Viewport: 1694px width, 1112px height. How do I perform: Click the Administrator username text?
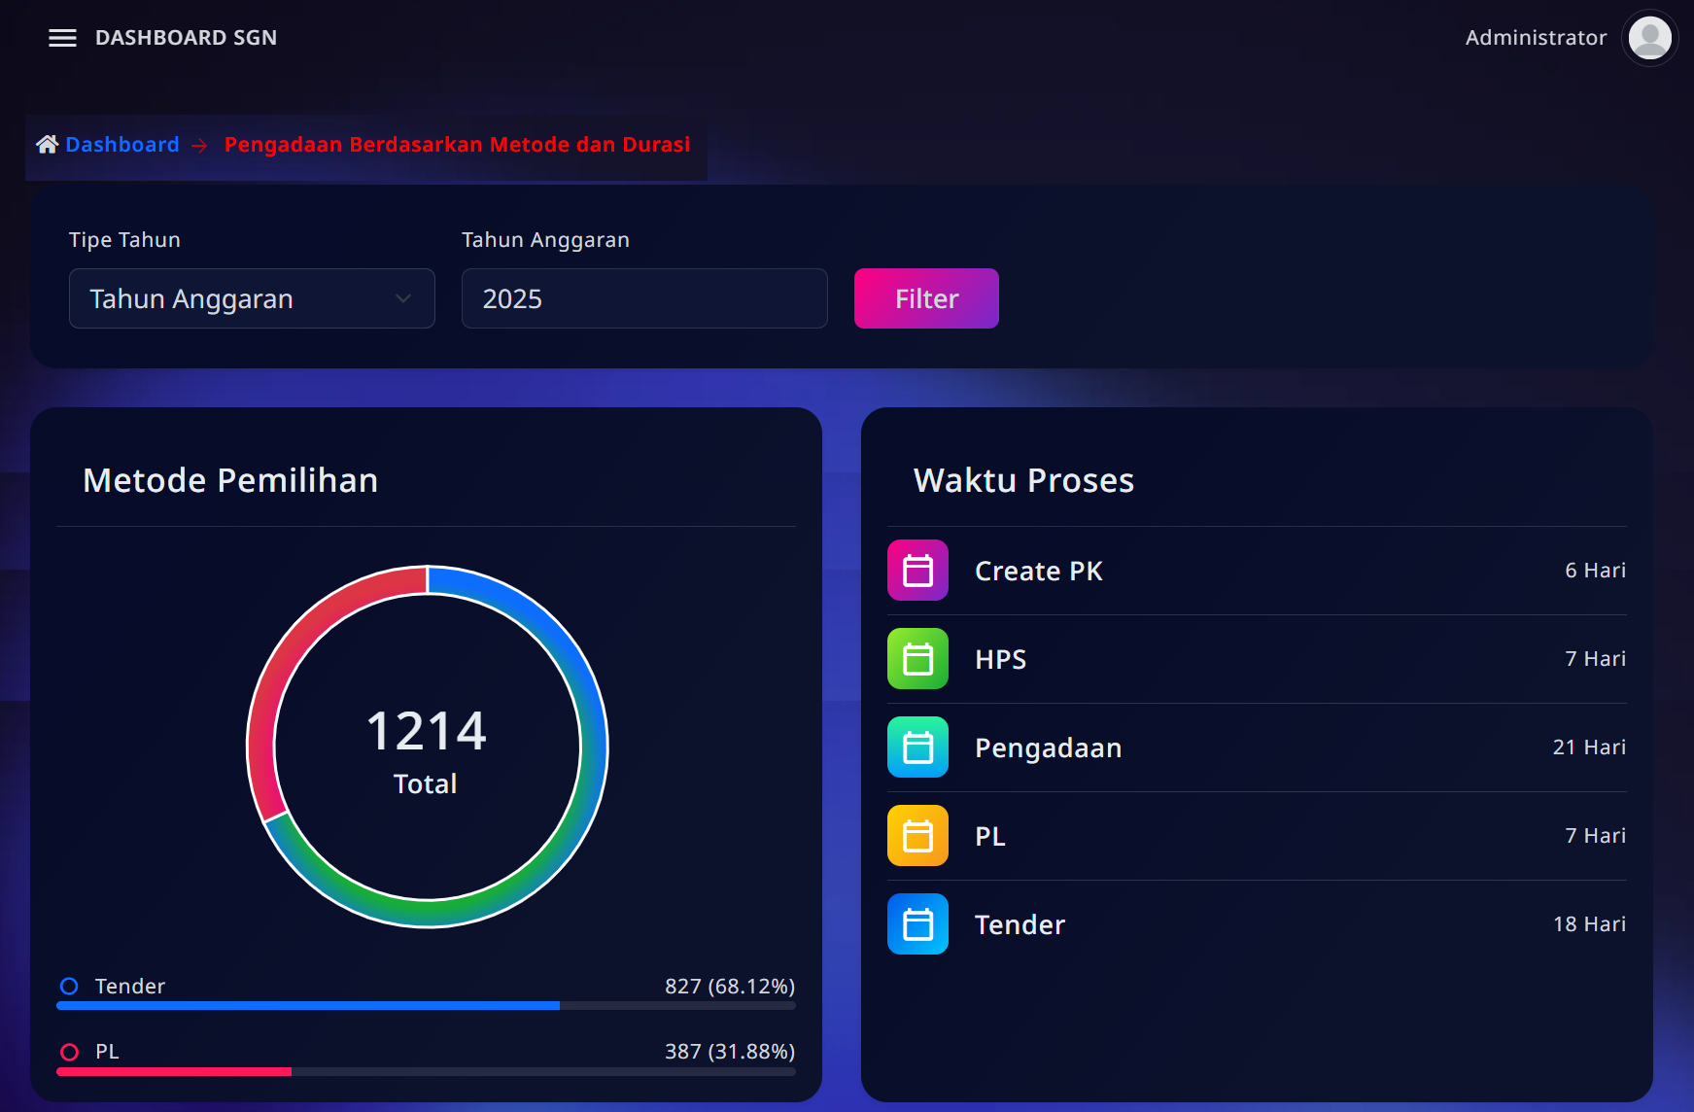[1536, 38]
